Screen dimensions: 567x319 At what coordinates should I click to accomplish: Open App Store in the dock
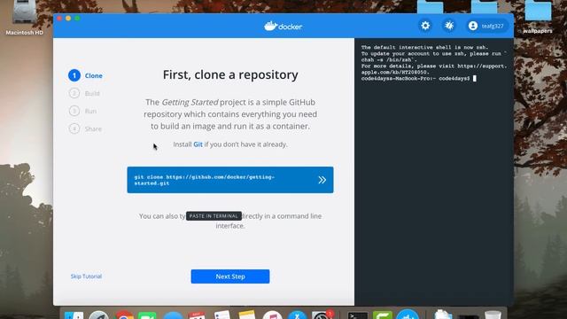pyautogui.click(x=298, y=315)
